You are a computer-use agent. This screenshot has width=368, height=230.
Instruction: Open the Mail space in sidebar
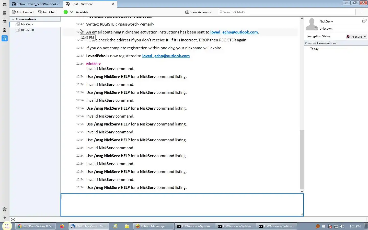[5, 5]
